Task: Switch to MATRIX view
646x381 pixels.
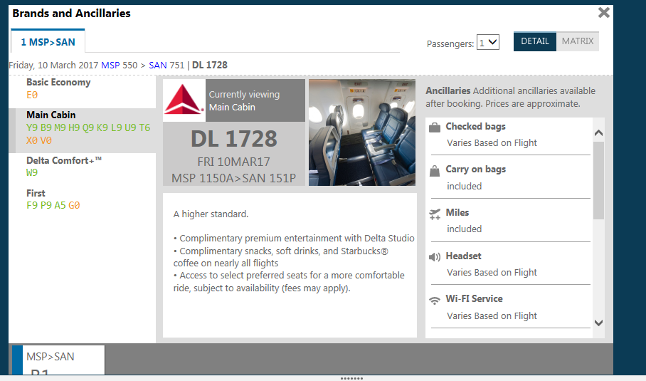Action: [x=578, y=41]
